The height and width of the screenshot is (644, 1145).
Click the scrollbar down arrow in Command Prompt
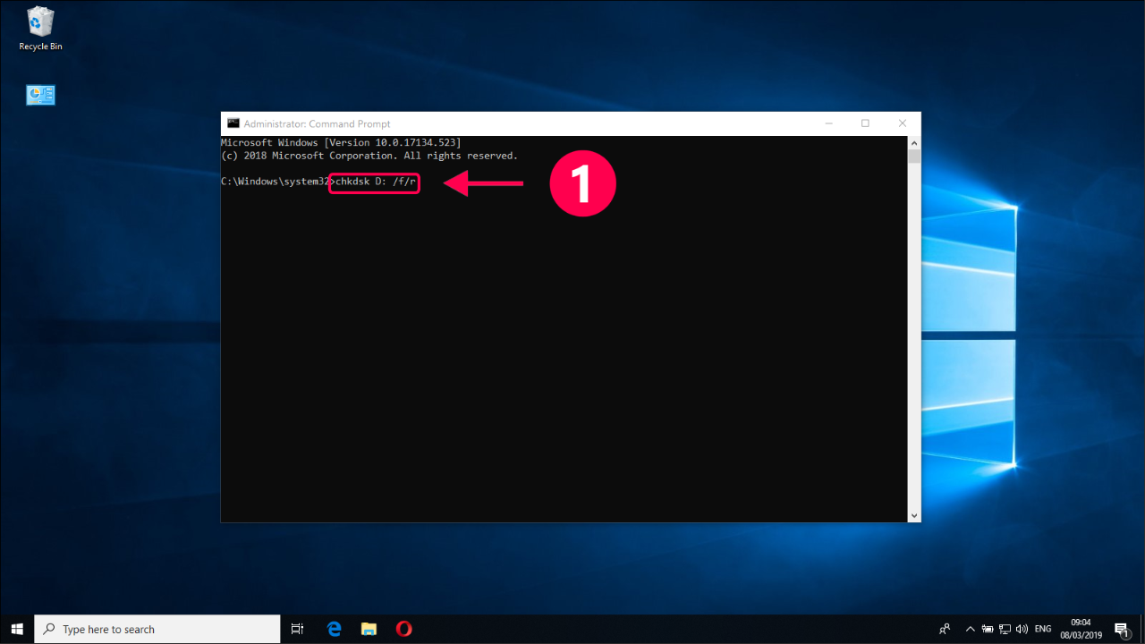click(x=913, y=515)
